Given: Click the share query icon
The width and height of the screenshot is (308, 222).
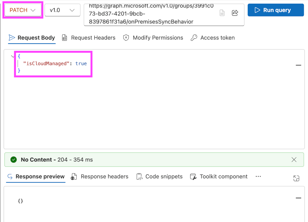Looking at the screenshot, I should click(x=235, y=13).
